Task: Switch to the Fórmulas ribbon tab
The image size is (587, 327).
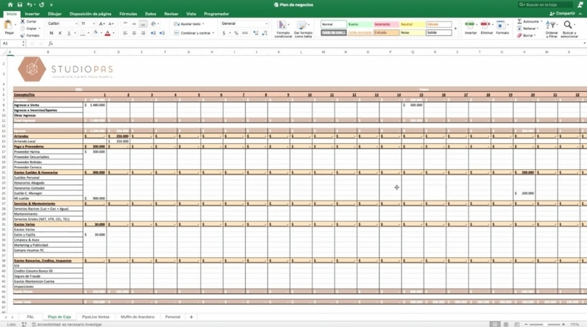Action: 128,14
